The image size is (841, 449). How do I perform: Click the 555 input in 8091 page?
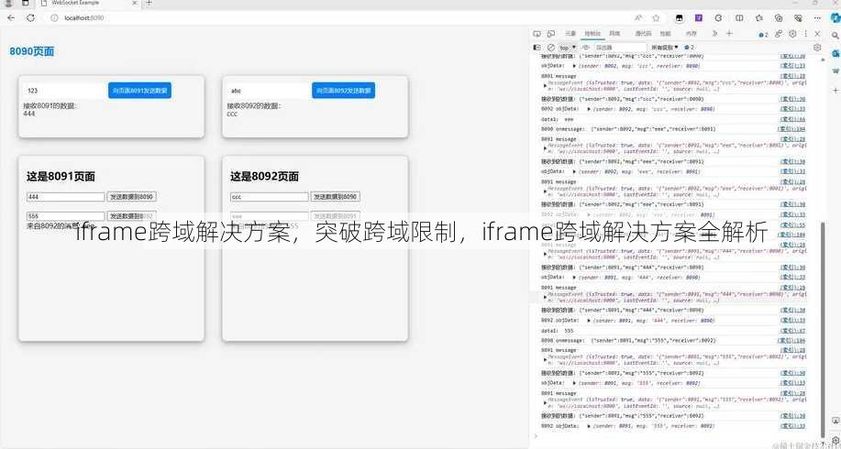pyautogui.click(x=65, y=216)
